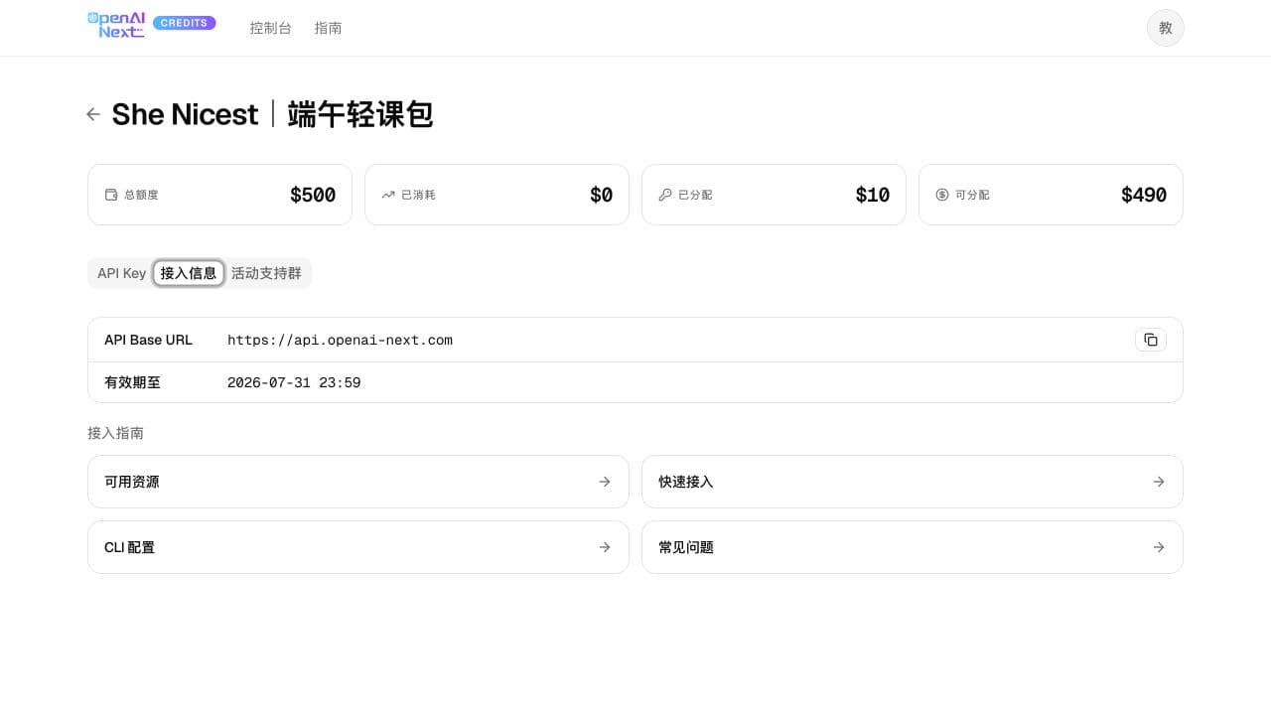Click the API Base URL label

point(148,340)
